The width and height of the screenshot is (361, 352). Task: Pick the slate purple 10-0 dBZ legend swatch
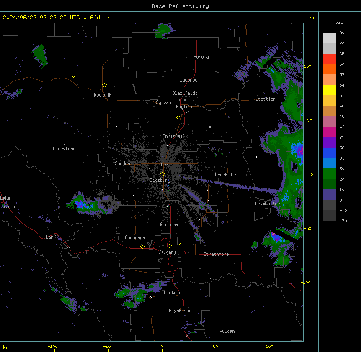329,195
